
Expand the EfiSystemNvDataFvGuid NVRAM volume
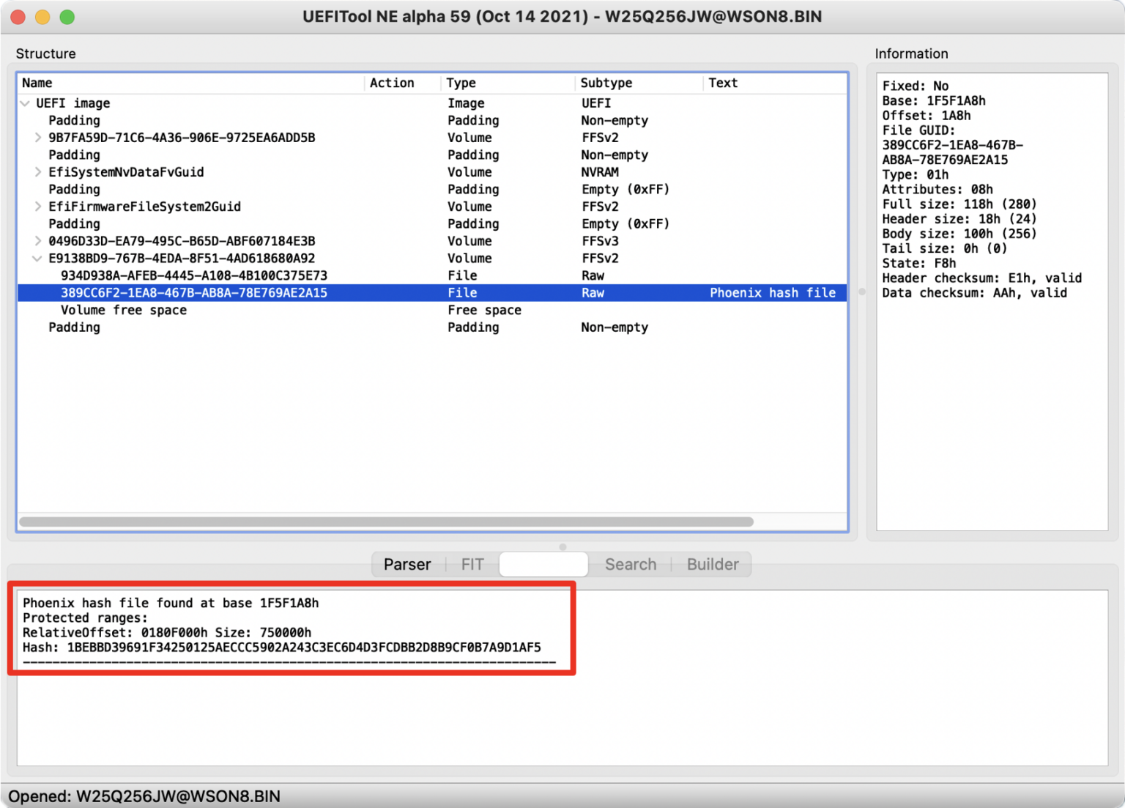click(x=37, y=171)
